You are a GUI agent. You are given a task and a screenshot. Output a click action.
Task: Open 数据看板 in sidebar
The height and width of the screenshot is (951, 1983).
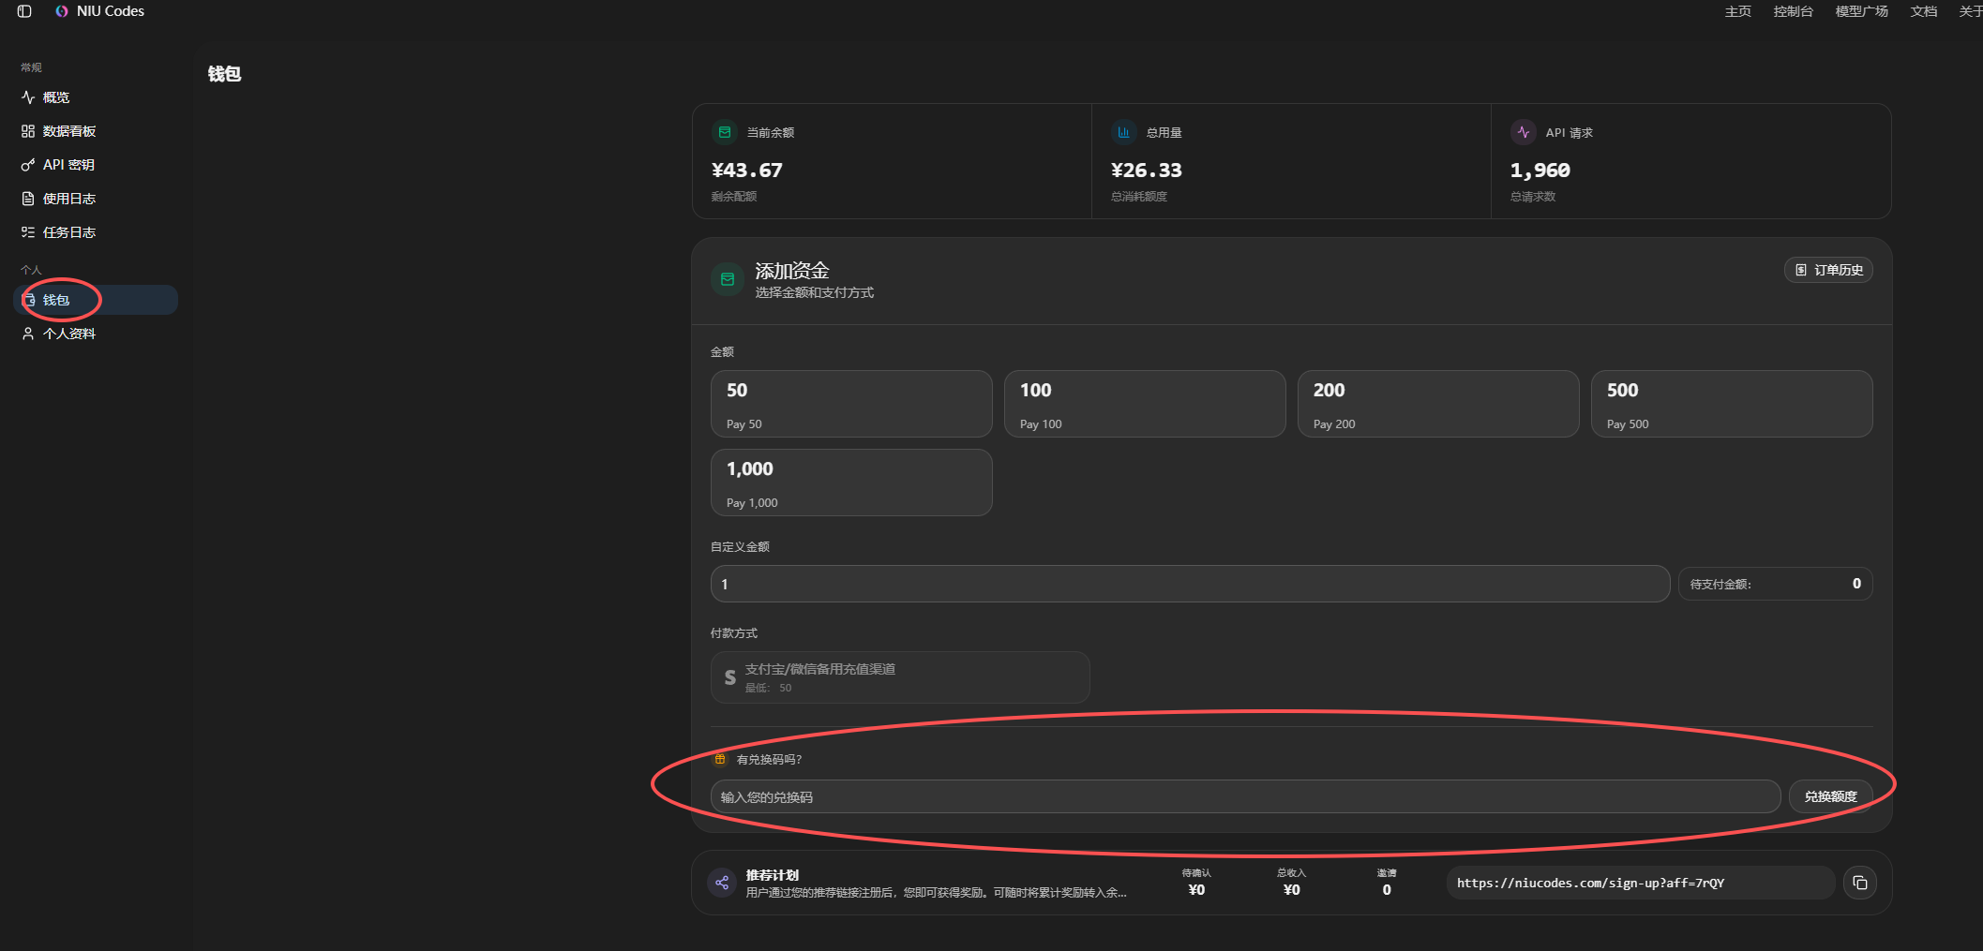69,131
